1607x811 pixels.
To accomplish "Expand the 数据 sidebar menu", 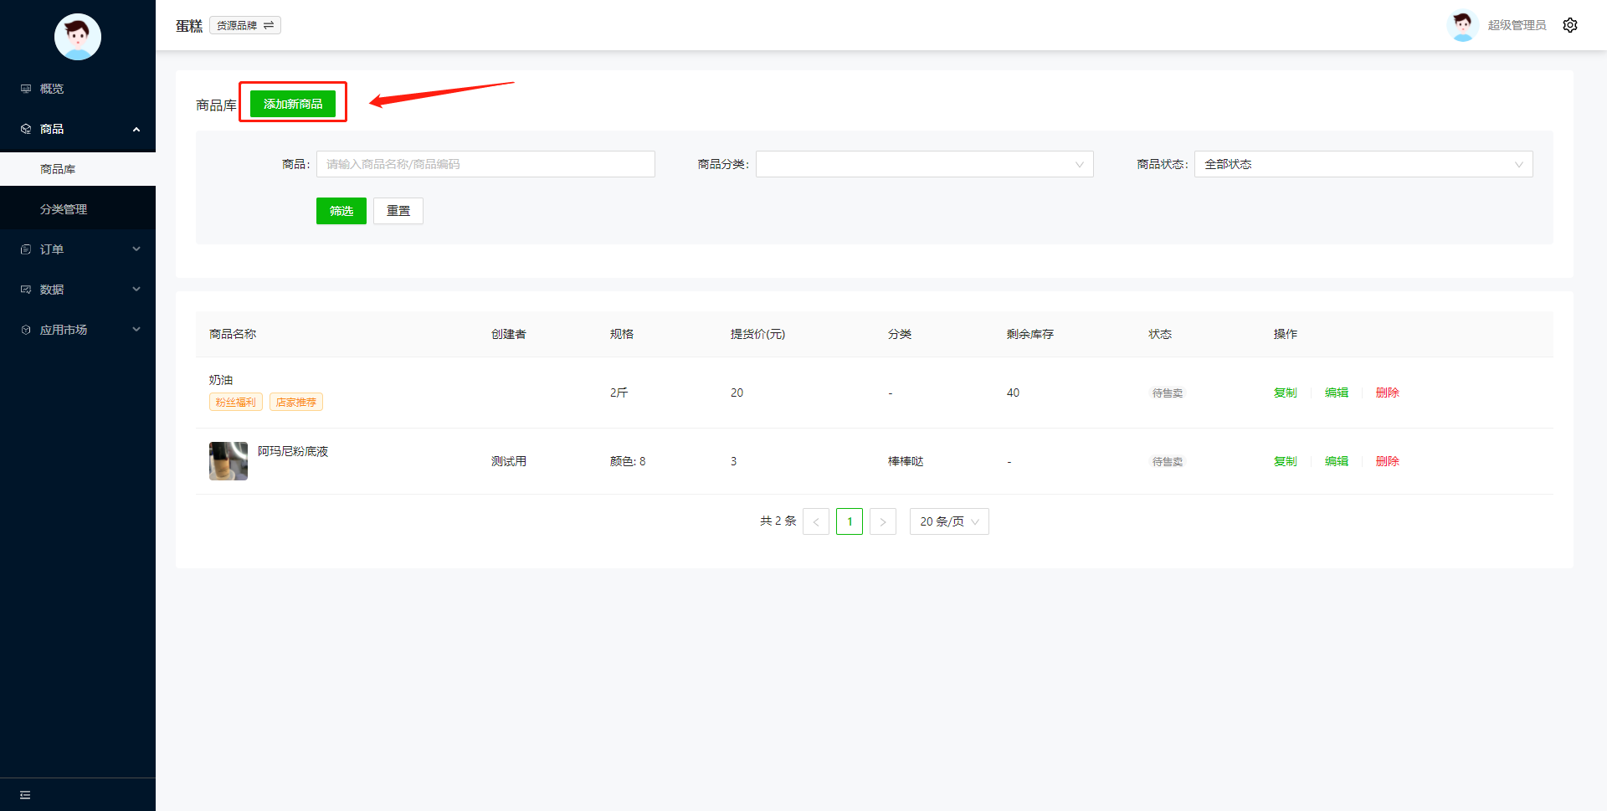I will point(78,290).
